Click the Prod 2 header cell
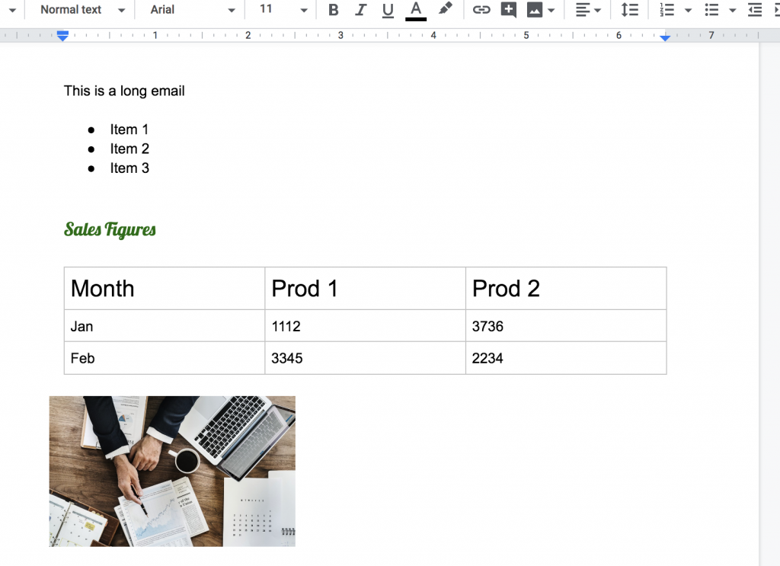The width and height of the screenshot is (780, 566). [566, 289]
